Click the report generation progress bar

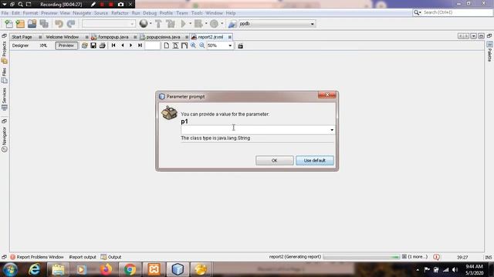coord(361,257)
